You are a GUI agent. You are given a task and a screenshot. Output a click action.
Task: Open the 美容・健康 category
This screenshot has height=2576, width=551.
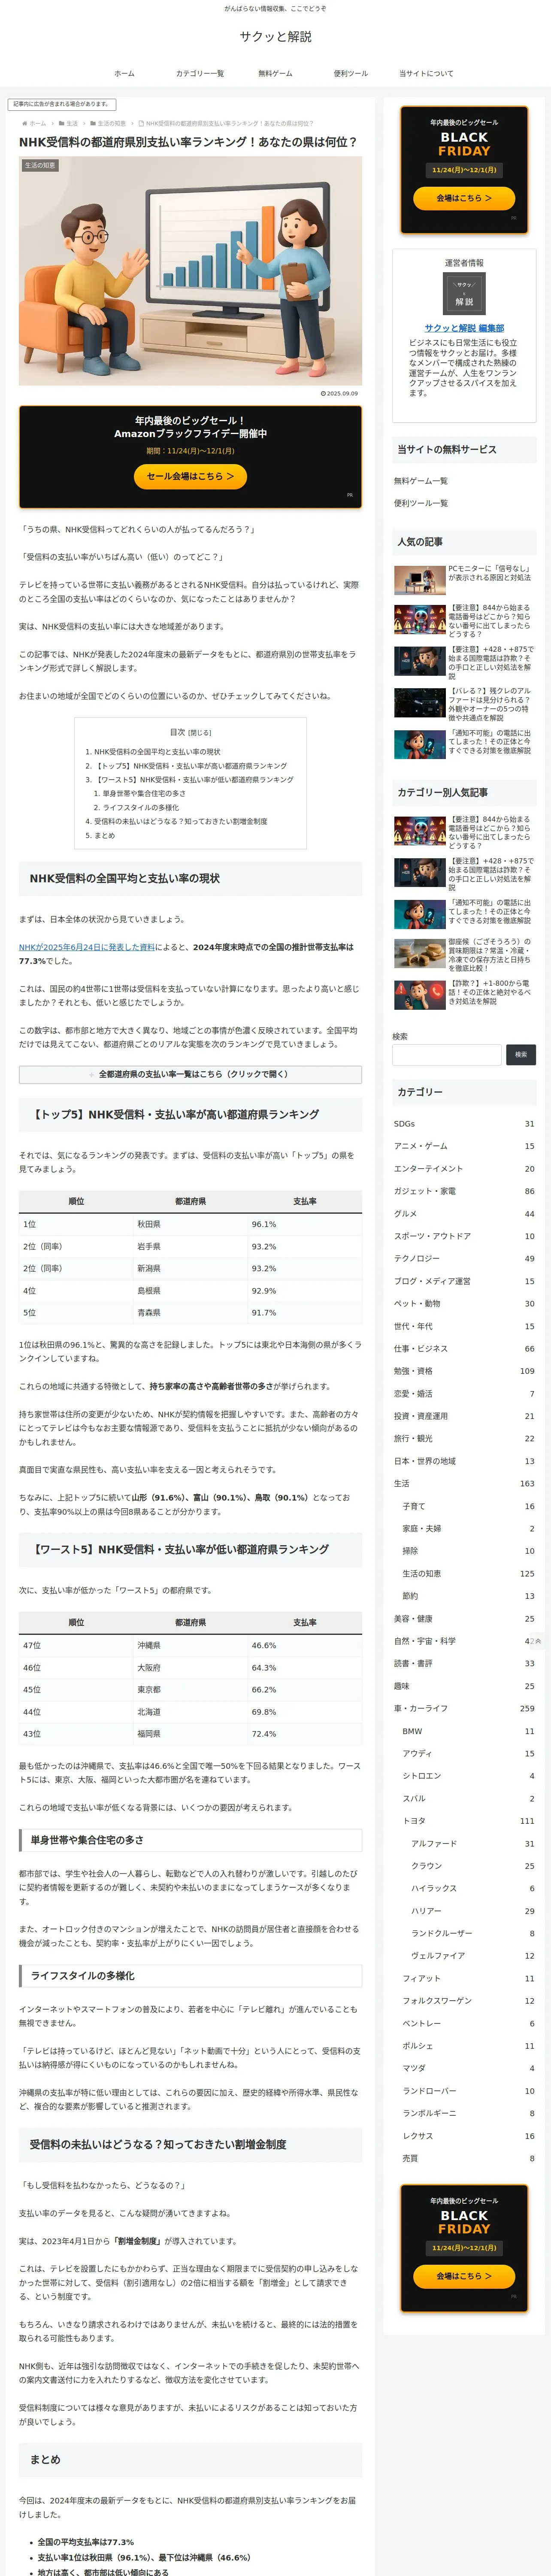(x=464, y=1619)
